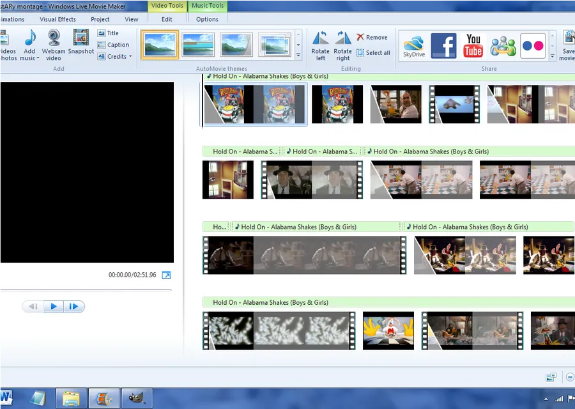The height and width of the screenshot is (409, 575).
Task: Switch to the Visual Effects tab
Action: (x=57, y=19)
